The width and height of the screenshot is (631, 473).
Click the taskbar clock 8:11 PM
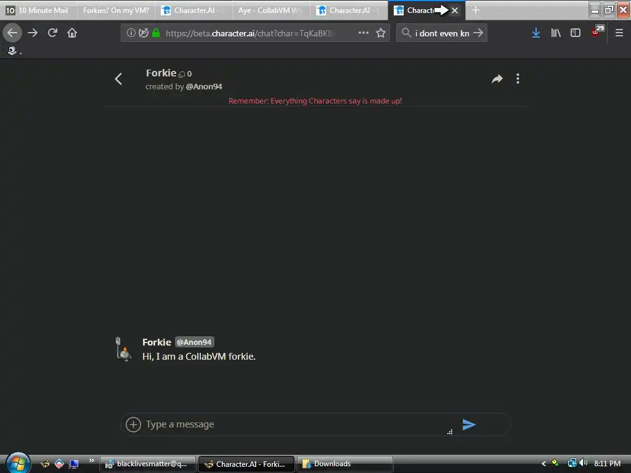tap(607, 463)
